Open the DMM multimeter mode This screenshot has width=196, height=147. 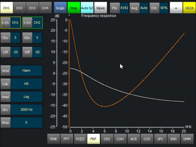point(187,139)
